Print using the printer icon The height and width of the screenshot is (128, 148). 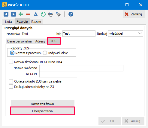tap(51, 14)
